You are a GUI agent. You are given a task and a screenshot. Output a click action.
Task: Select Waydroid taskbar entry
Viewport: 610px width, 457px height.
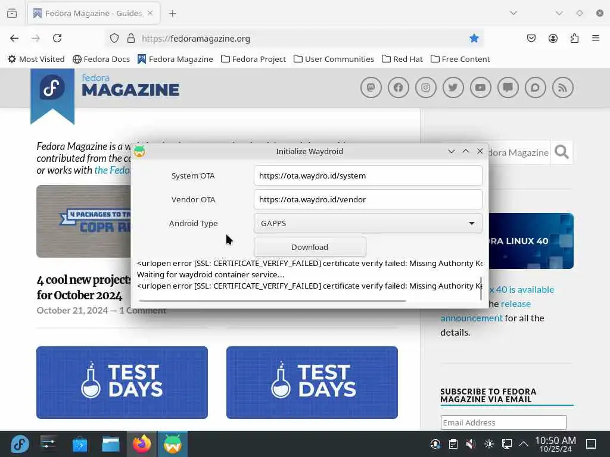[172, 444]
